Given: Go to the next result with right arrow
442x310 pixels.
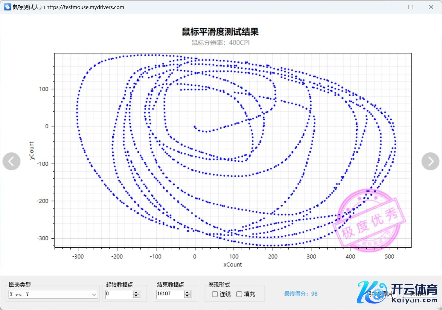Looking at the screenshot, I should [430, 161].
